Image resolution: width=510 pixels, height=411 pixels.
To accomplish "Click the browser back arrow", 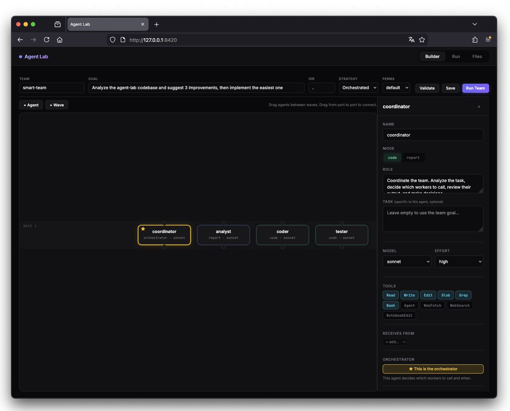I will (20, 40).
